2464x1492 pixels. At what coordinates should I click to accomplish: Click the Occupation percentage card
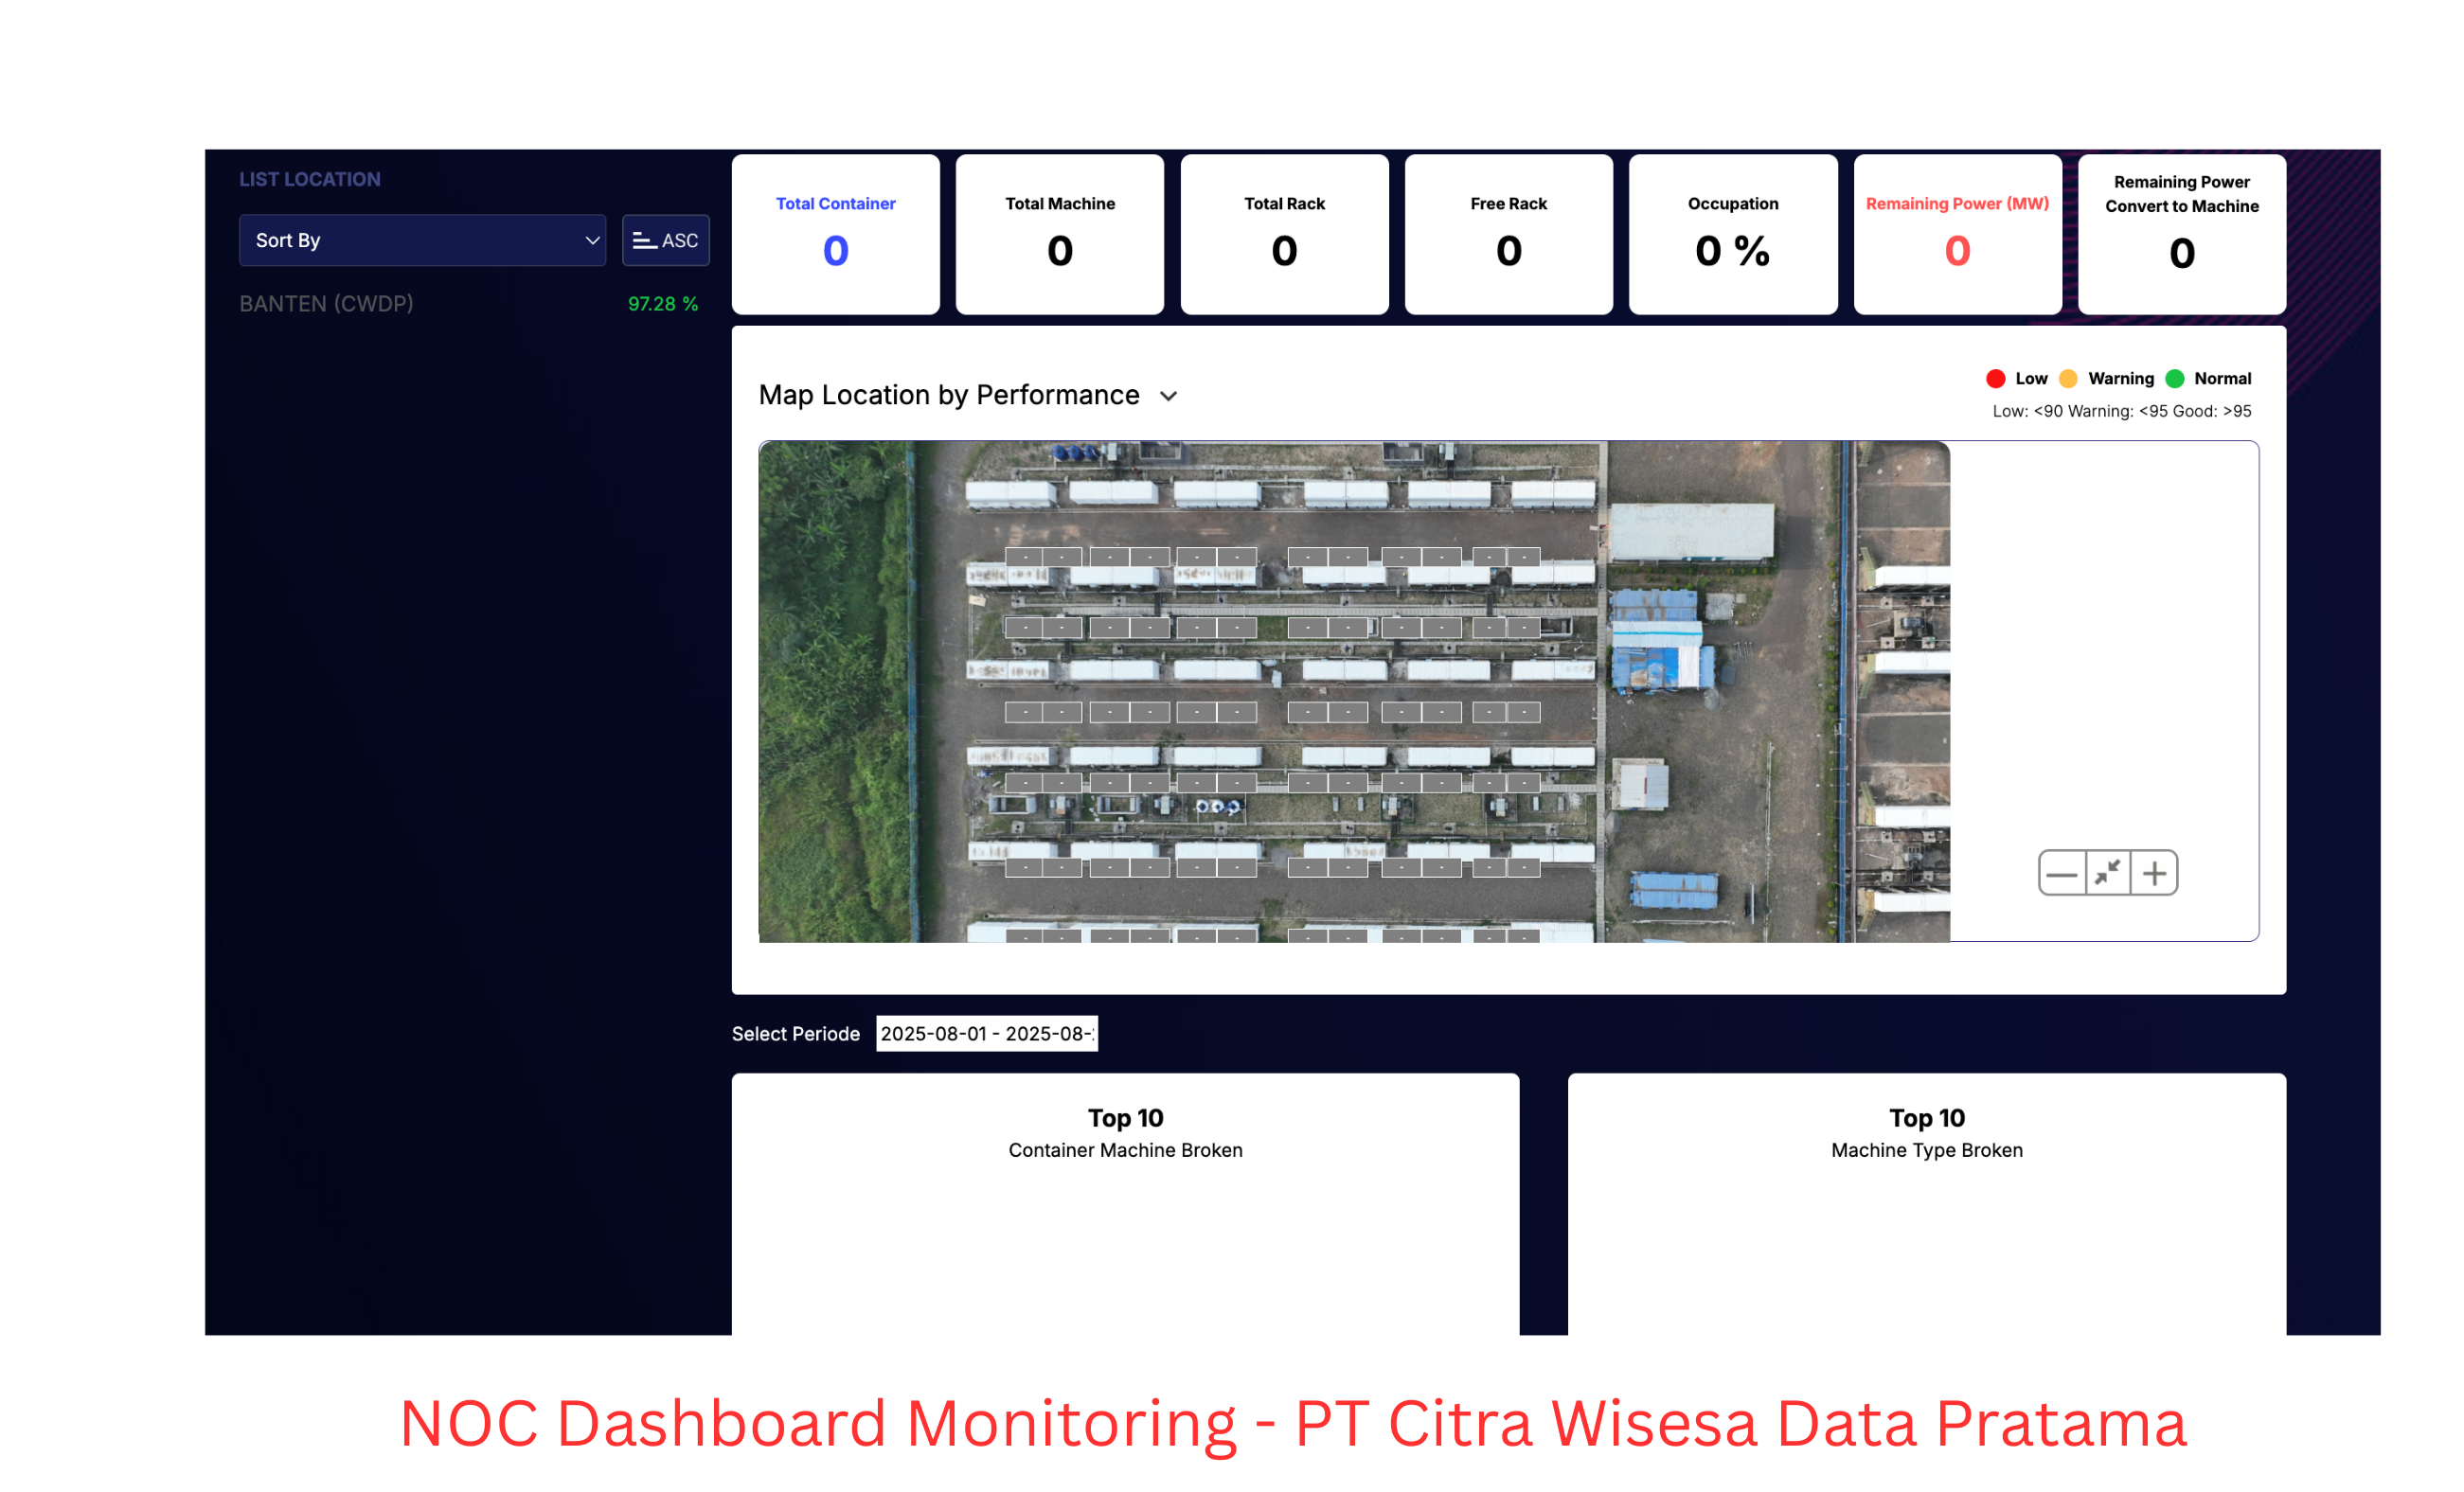click(1732, 234)
